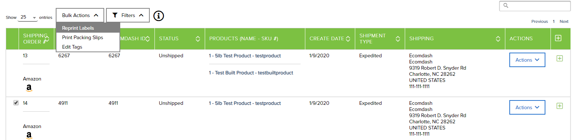Expand order 13 row with plus icon
This screenshot has width=576, height=140.
(560, 58)
